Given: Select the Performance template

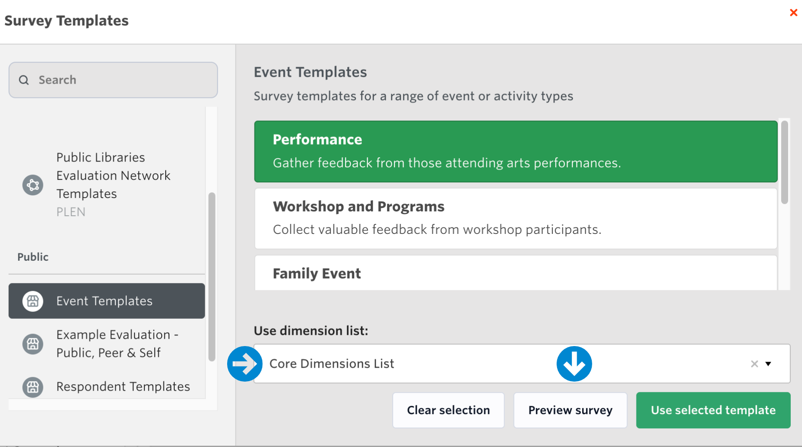Looking at the screenshot, I should (x=515, y=151).
